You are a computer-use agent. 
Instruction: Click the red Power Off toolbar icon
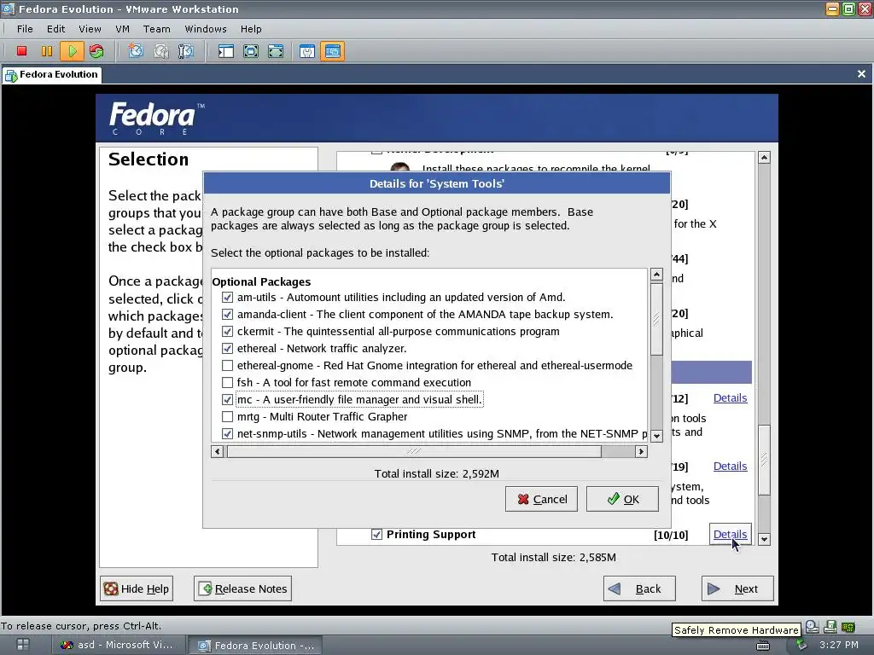[x=21, y=51]
